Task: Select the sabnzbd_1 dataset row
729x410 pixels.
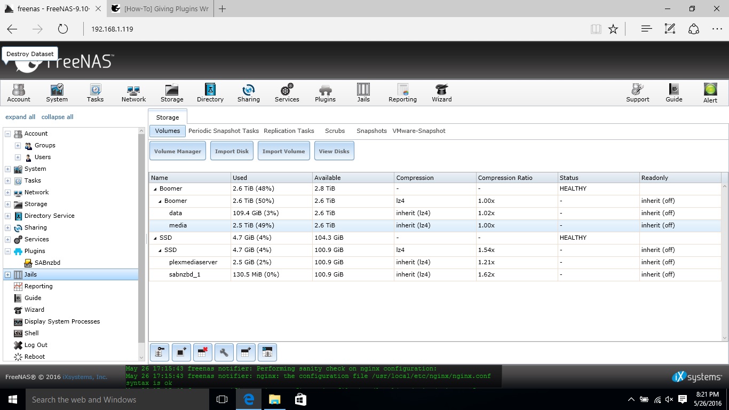Action: (x=435, y=274)
